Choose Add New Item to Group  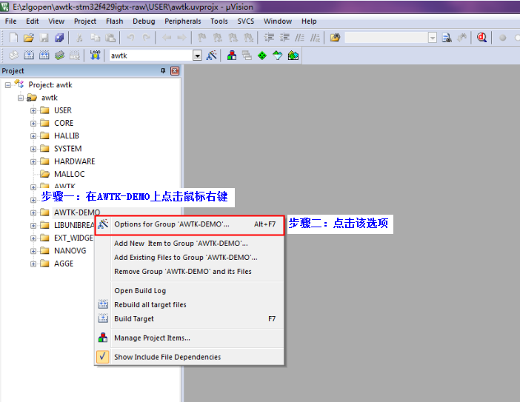click(190, 244)
